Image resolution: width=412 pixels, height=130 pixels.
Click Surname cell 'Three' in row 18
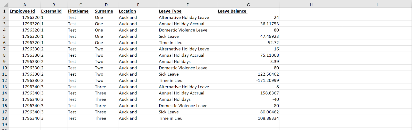click(x=106, y=118)
